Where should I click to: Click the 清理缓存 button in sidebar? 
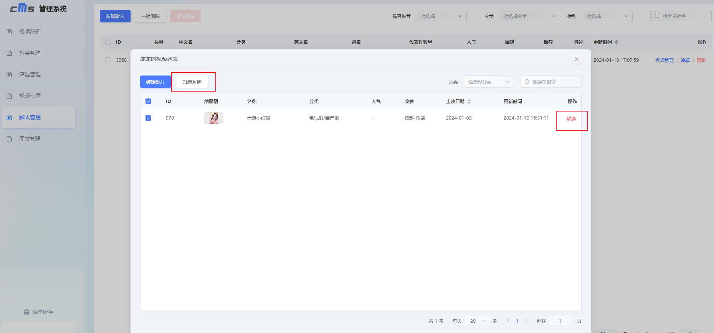point(38,312)
